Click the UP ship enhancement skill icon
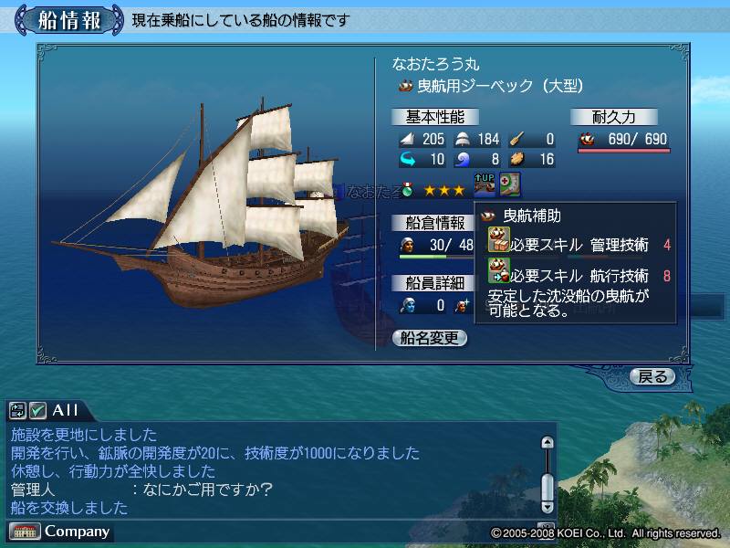Image resolution: width=730 pixels, height=548 pixels. click(485, 184)
